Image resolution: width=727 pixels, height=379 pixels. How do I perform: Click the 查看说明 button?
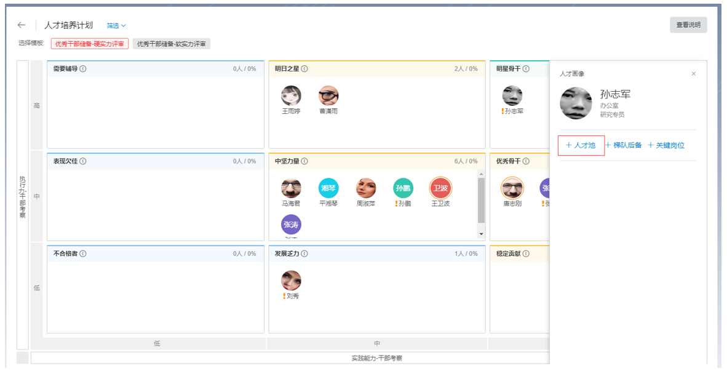[x=688, y=25]
